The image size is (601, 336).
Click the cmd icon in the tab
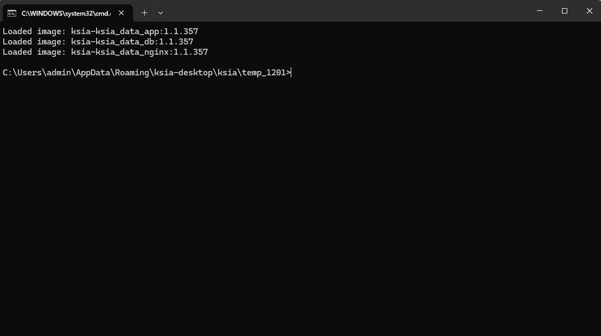click(12, 13)
